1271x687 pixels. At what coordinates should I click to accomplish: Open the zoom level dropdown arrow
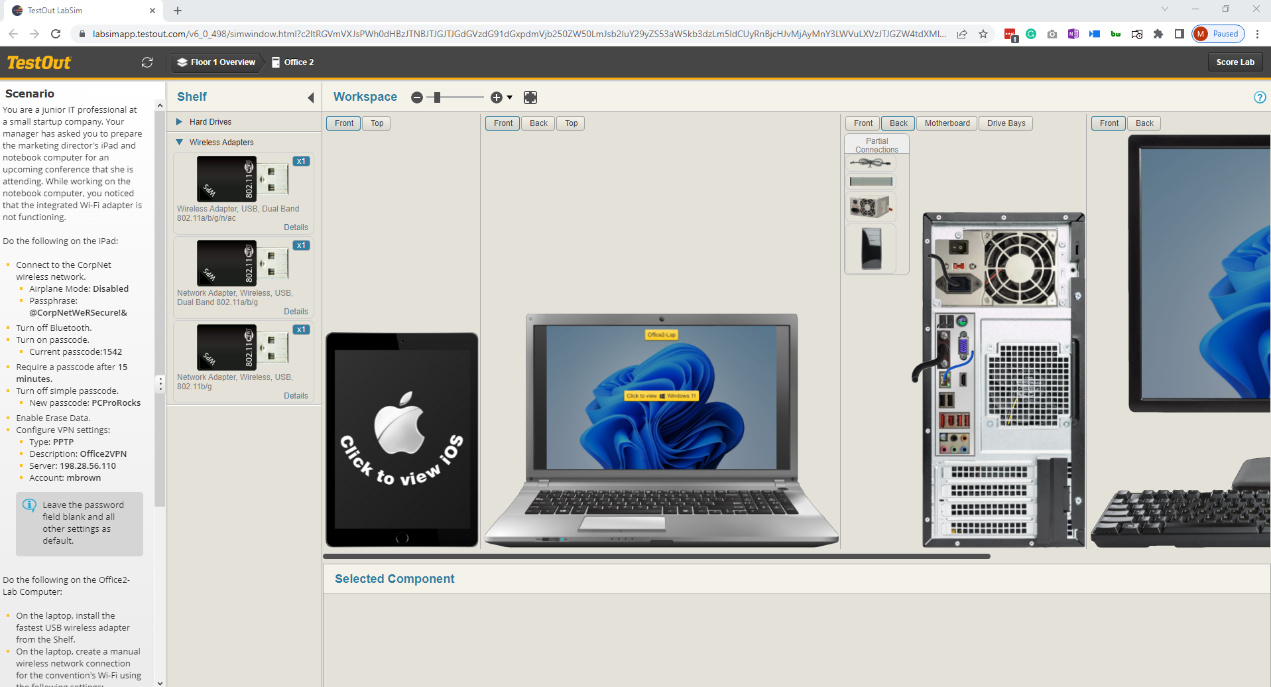[x=510, y=97]
